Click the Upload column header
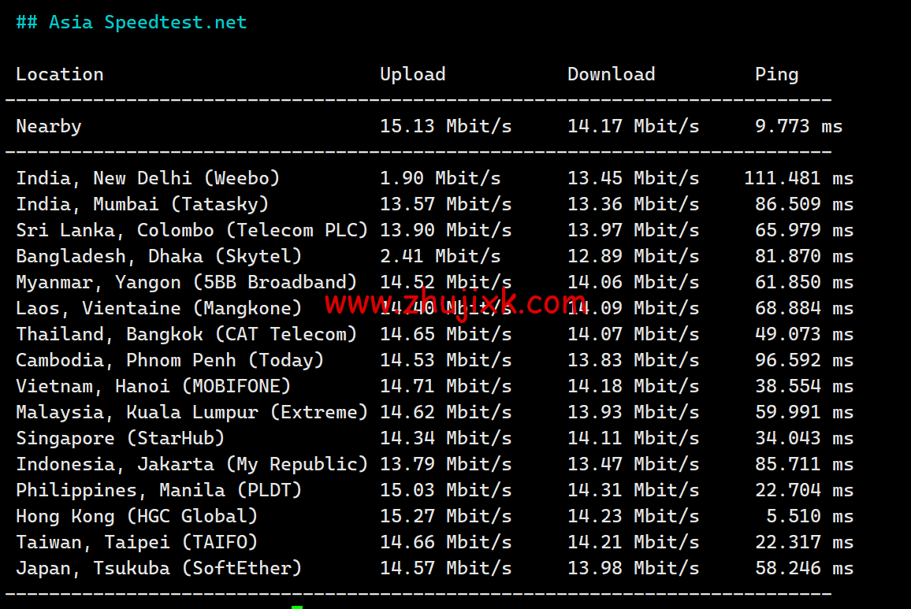Image resolution: width=911 pixels, height=609 pixels. [412, 75]
